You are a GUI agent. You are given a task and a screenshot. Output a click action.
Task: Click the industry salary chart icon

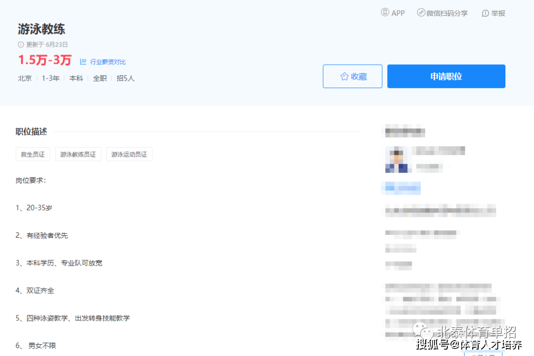coord(83,61)
